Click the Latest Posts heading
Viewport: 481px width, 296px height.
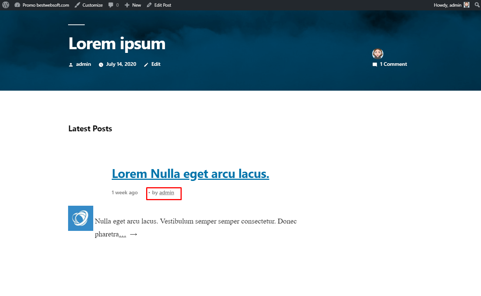(90, 129)
